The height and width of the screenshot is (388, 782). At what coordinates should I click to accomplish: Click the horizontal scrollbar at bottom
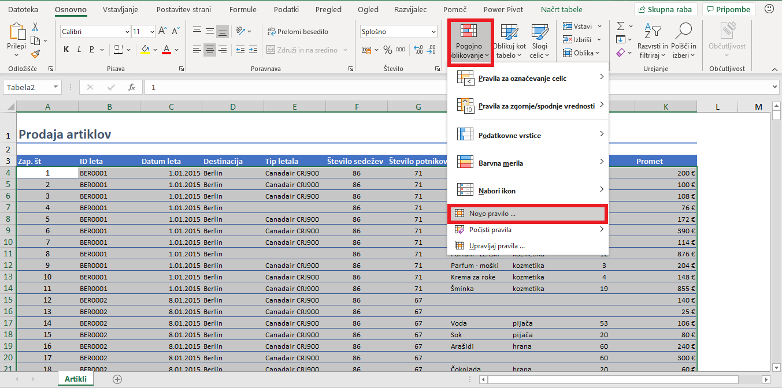pos(613,379)
